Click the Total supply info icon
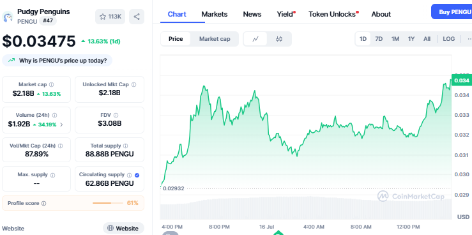Image resolution: width=472 pixels, height=235 pixels. (x=126, y=146)
